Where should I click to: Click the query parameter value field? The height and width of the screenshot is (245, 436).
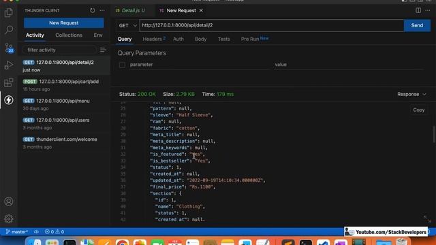[348, 65]
